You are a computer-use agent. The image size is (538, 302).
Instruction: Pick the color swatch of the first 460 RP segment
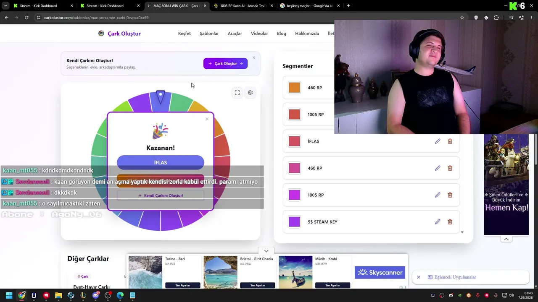(x=295, y=88)
